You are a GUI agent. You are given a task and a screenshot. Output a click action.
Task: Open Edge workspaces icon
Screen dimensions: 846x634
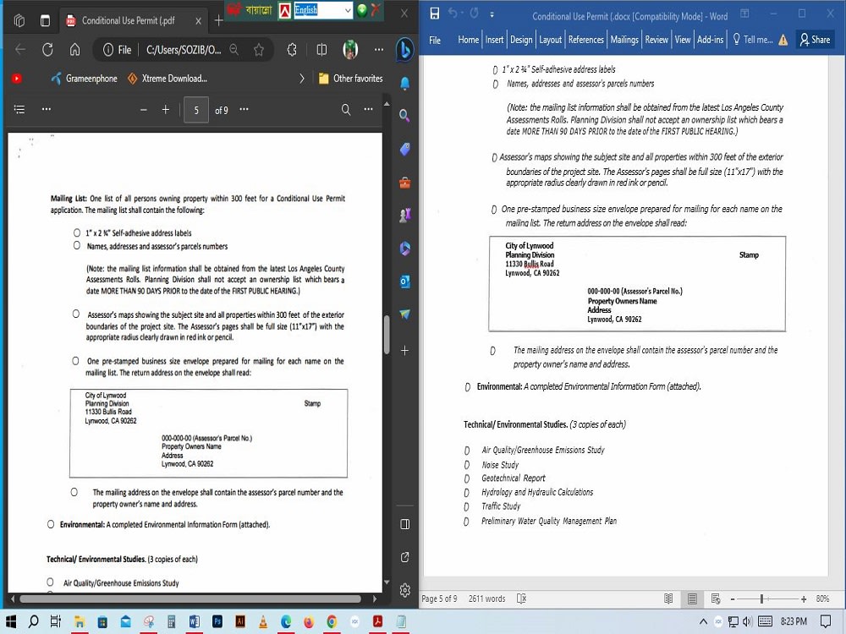point(19,20)
